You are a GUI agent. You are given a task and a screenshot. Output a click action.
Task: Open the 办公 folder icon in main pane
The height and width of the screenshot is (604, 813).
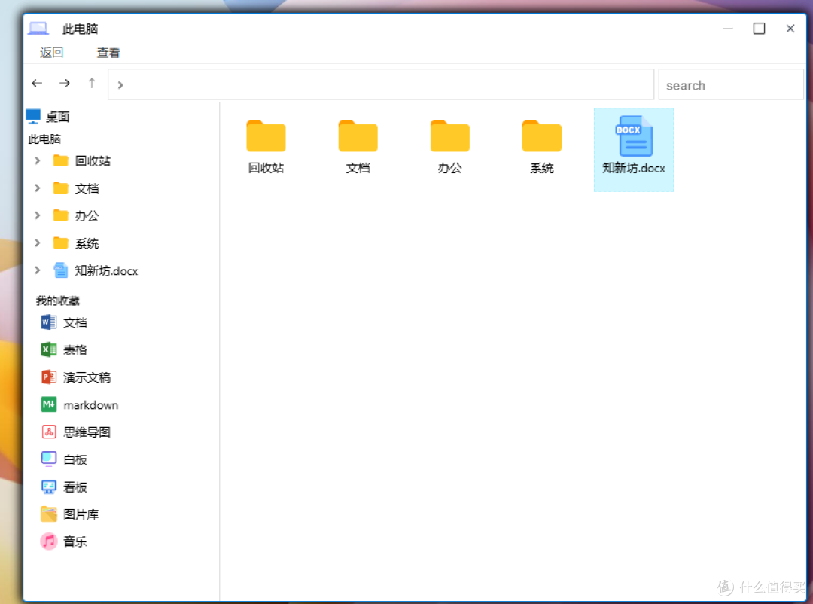point(449,136)
